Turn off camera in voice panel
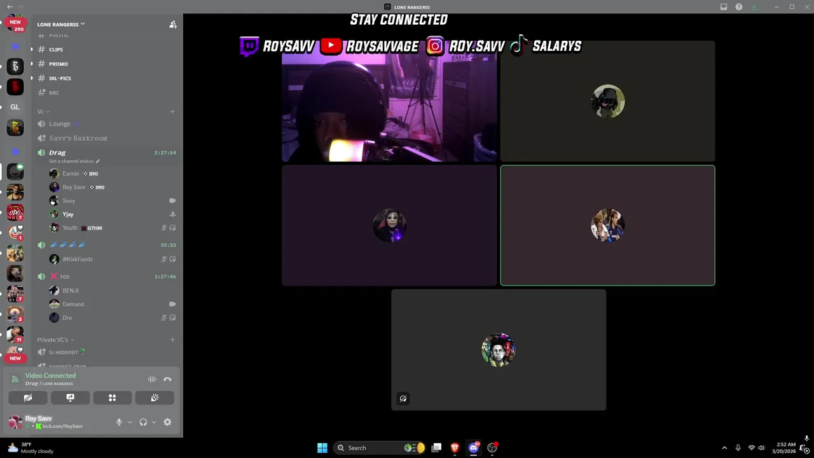Screen dimensions: 814x458 tap(28, 398)
